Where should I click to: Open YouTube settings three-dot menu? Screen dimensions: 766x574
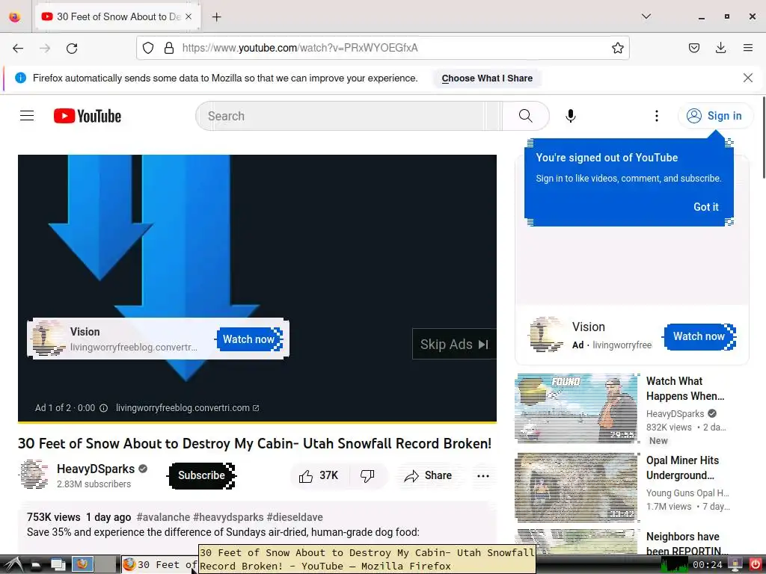[x=656, y=116]
